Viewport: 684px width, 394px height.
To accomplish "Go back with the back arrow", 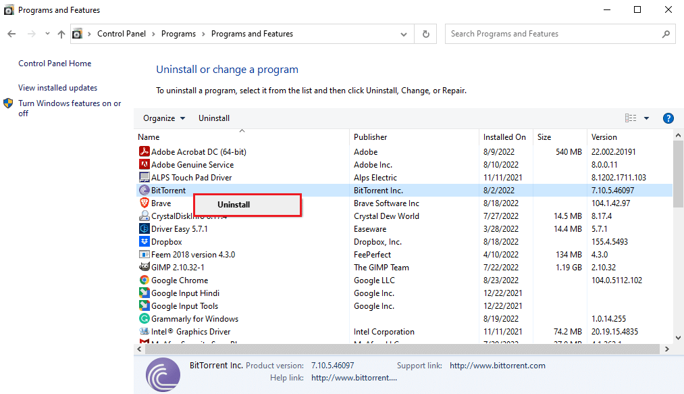I will 11,34.
